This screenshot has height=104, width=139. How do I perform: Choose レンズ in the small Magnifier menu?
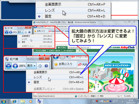pyautogui.click(x=36, y=39)
